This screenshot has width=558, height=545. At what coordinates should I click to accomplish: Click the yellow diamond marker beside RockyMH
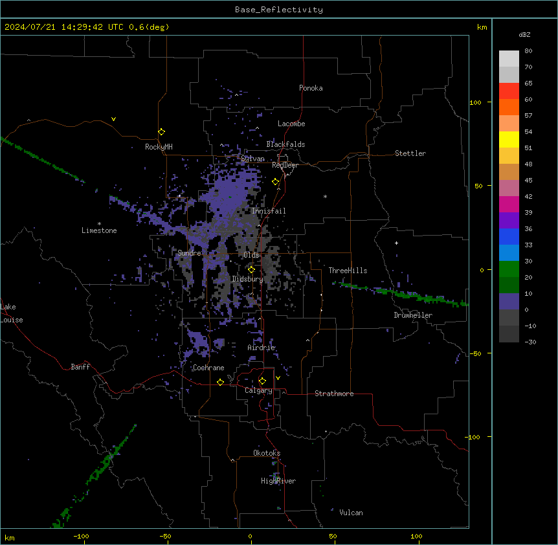[x=161, y=132]
